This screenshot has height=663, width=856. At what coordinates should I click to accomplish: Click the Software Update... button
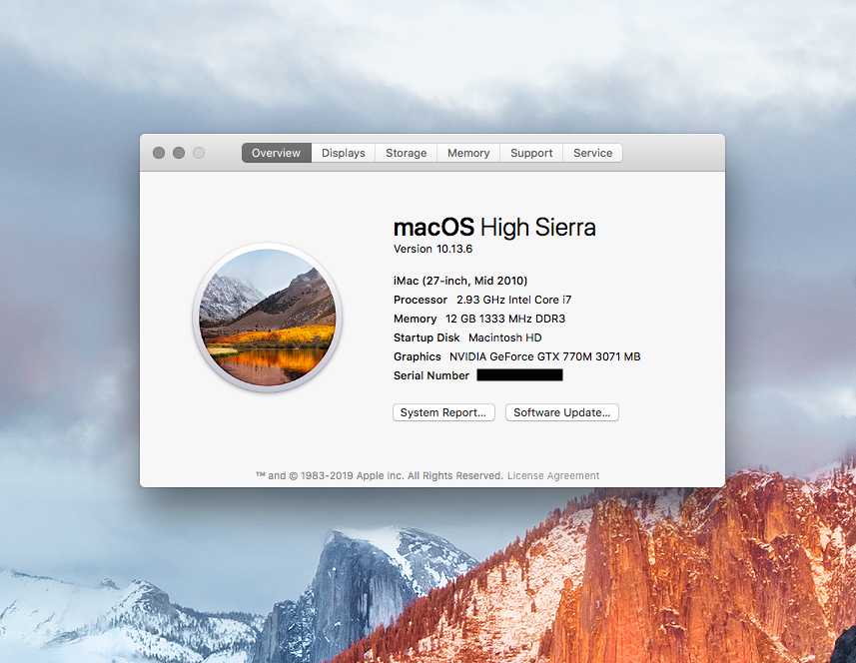coord(561,412)
